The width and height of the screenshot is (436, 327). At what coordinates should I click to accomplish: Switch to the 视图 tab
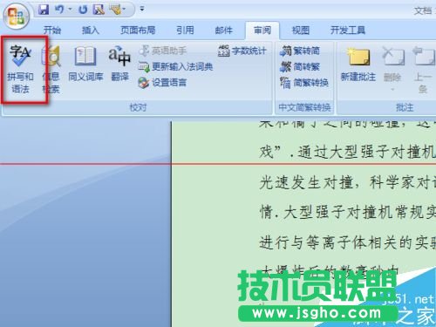301,31
